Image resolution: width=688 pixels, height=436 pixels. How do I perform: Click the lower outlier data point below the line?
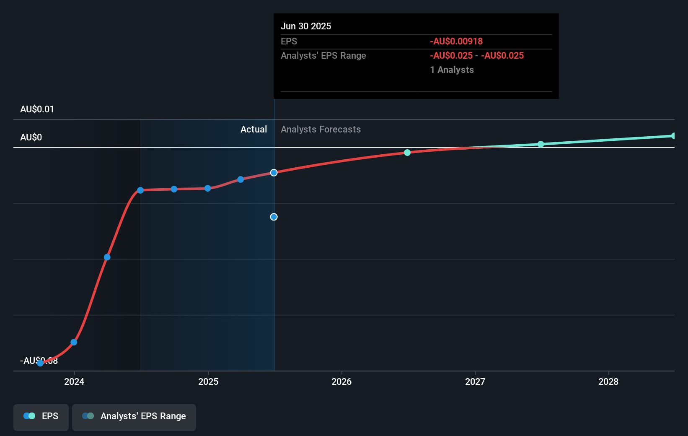tap(274, 217)
